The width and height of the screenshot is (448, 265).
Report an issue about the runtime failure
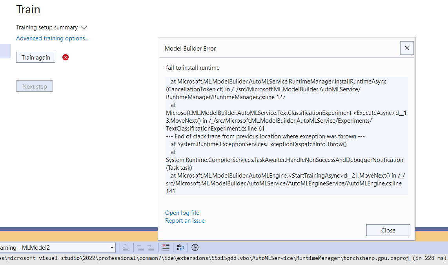[185, 220]
